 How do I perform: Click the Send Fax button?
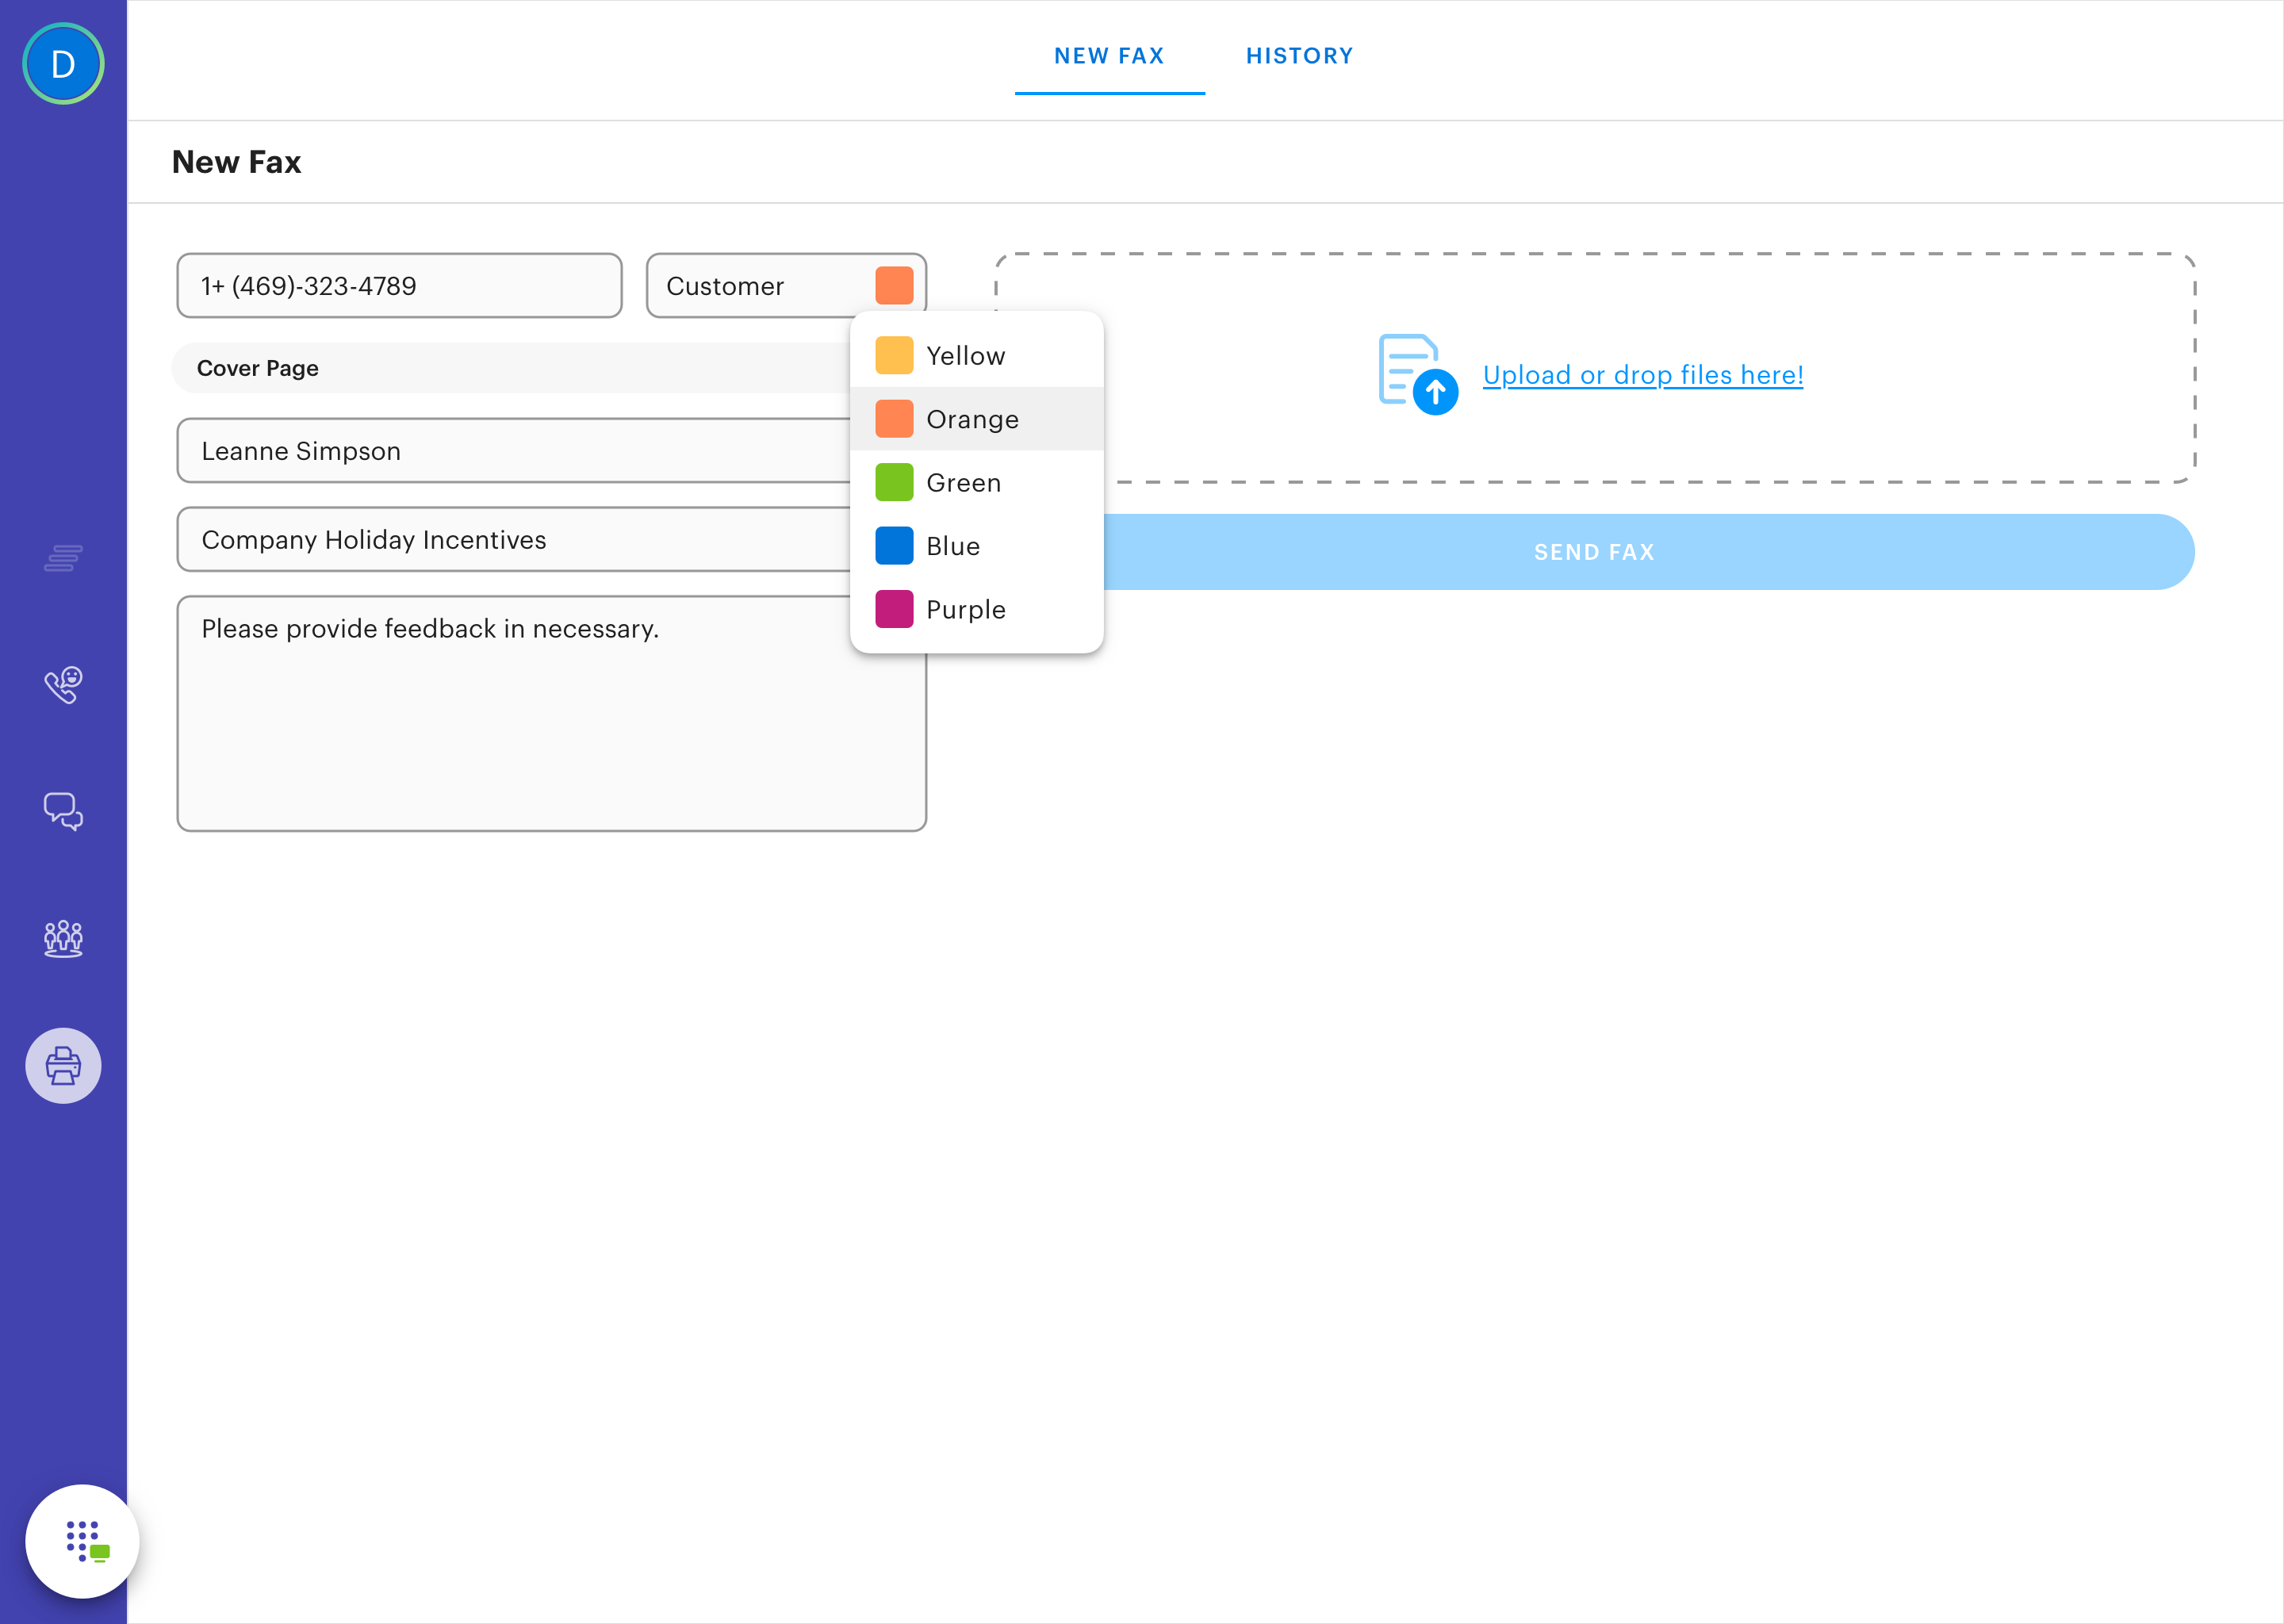(1594, 552)
